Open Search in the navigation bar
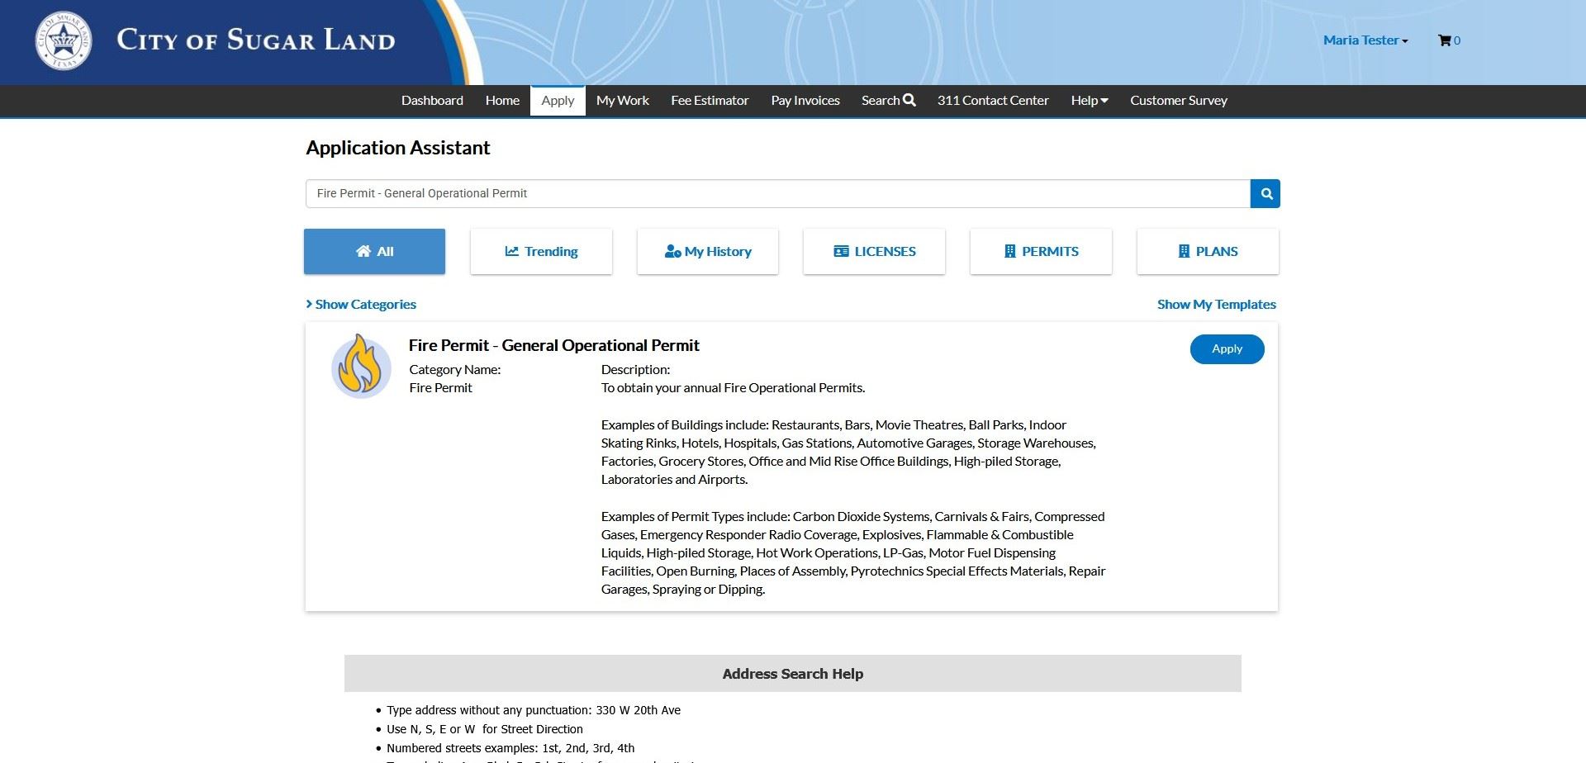Screen dimensions: 1586x763 [x=888, y=101]
